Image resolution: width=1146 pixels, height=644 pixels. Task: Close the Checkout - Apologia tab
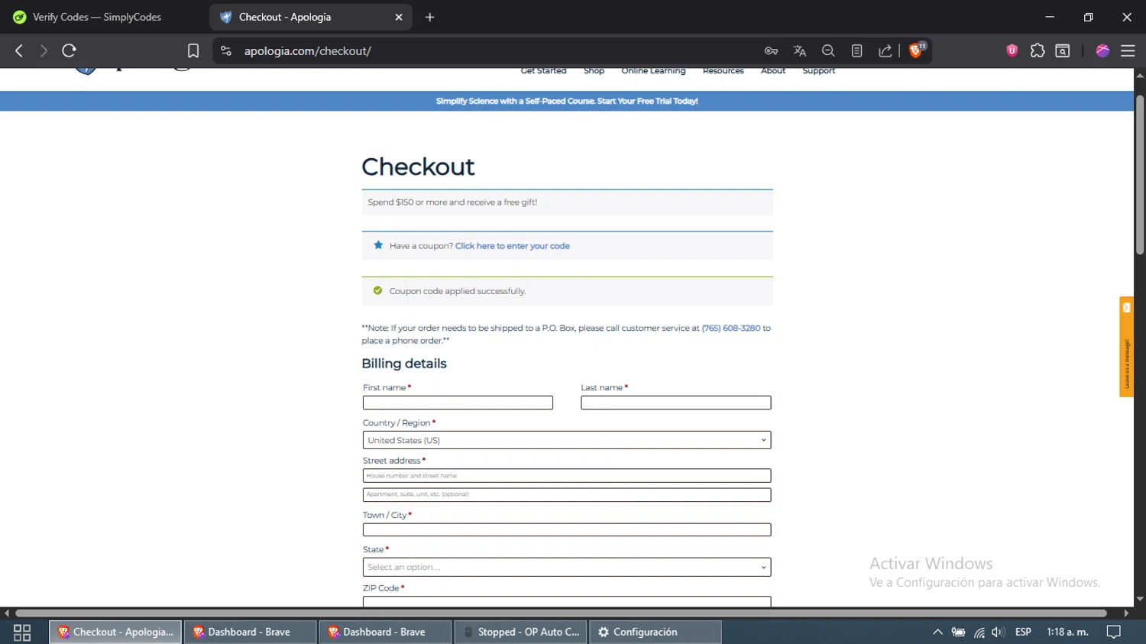coord(399,17)
